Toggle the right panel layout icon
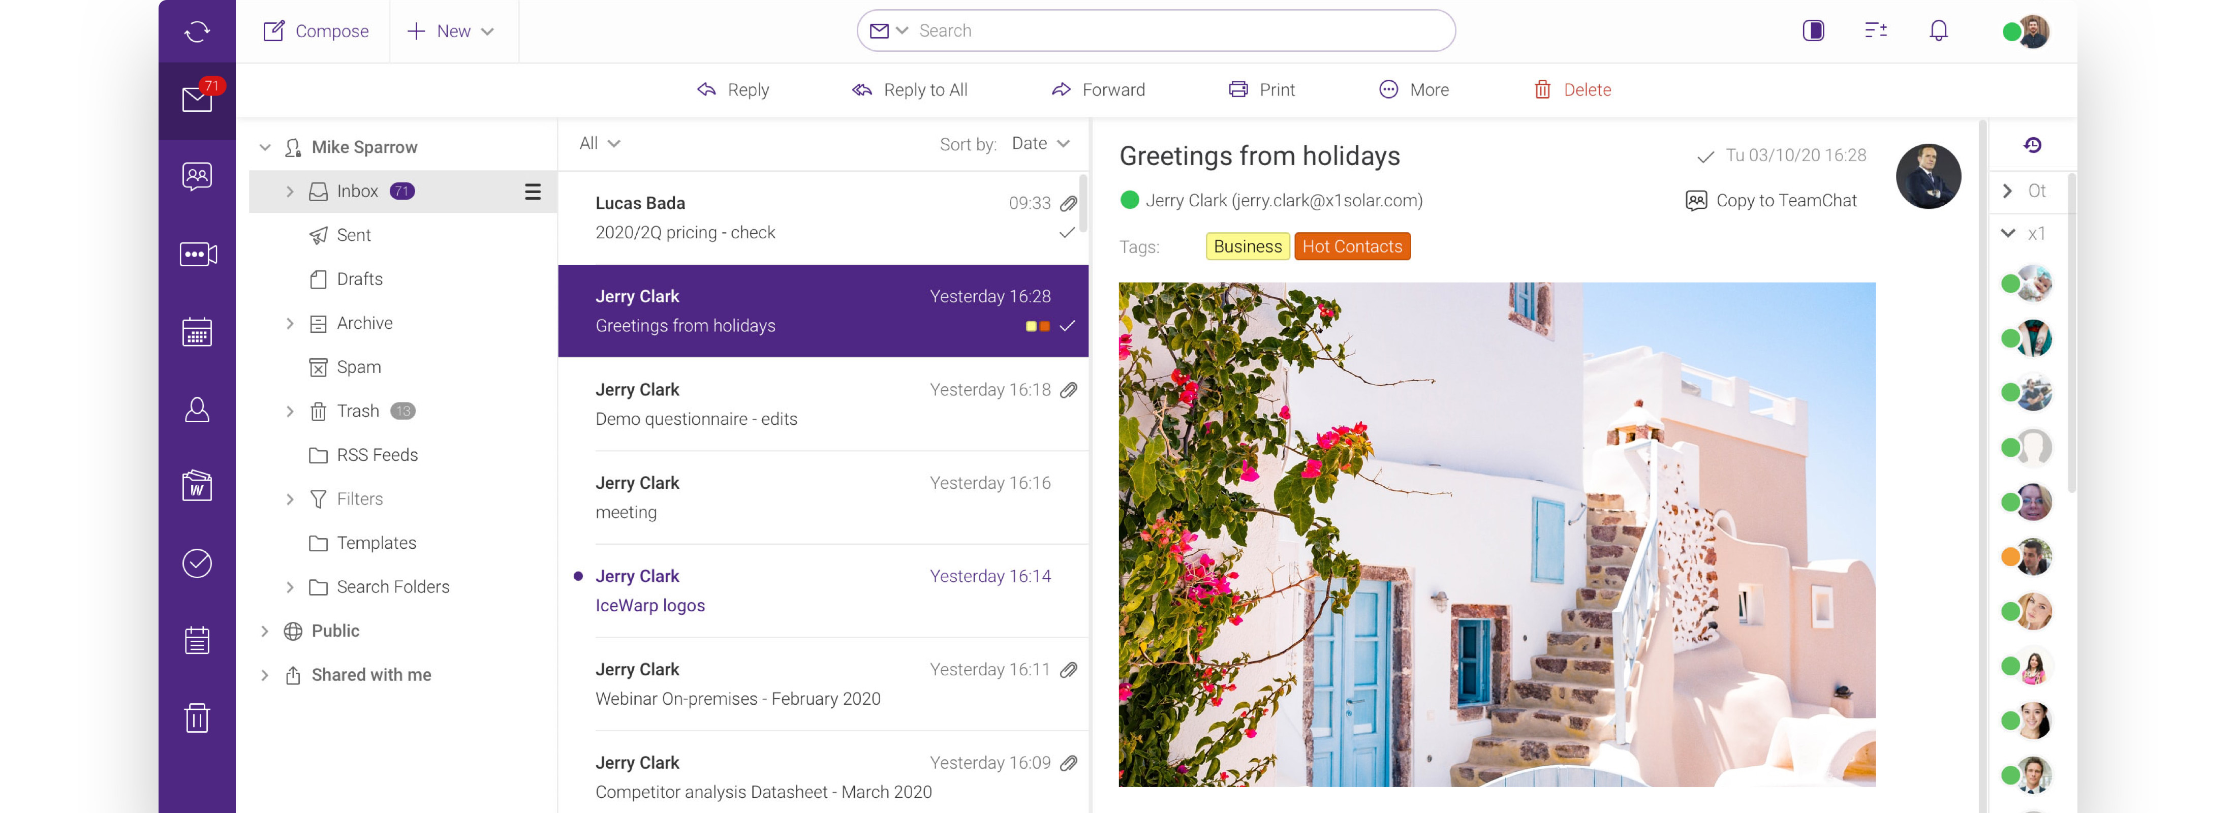Image resolution: width=2236 pixels, height=813 pixels. coord(1812,31)
